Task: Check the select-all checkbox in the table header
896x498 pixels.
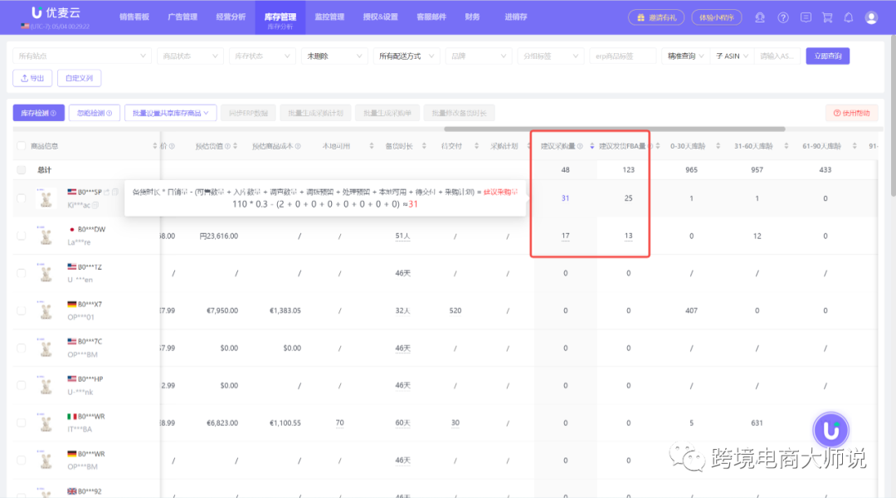Action: click(x=21, y=144)
